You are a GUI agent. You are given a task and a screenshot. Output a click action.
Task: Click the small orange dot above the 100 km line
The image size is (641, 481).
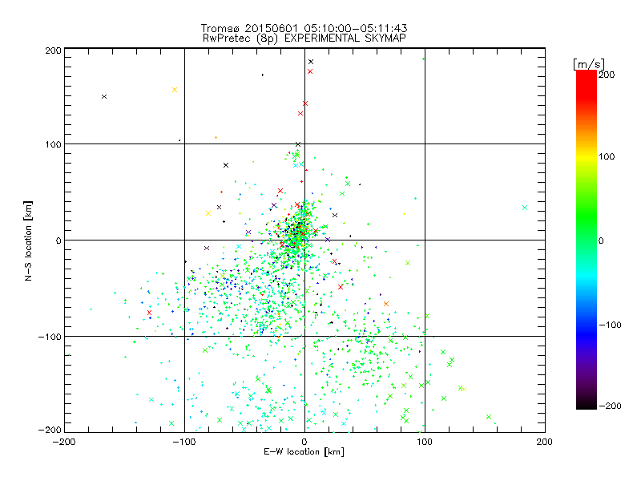coord(216,137)
